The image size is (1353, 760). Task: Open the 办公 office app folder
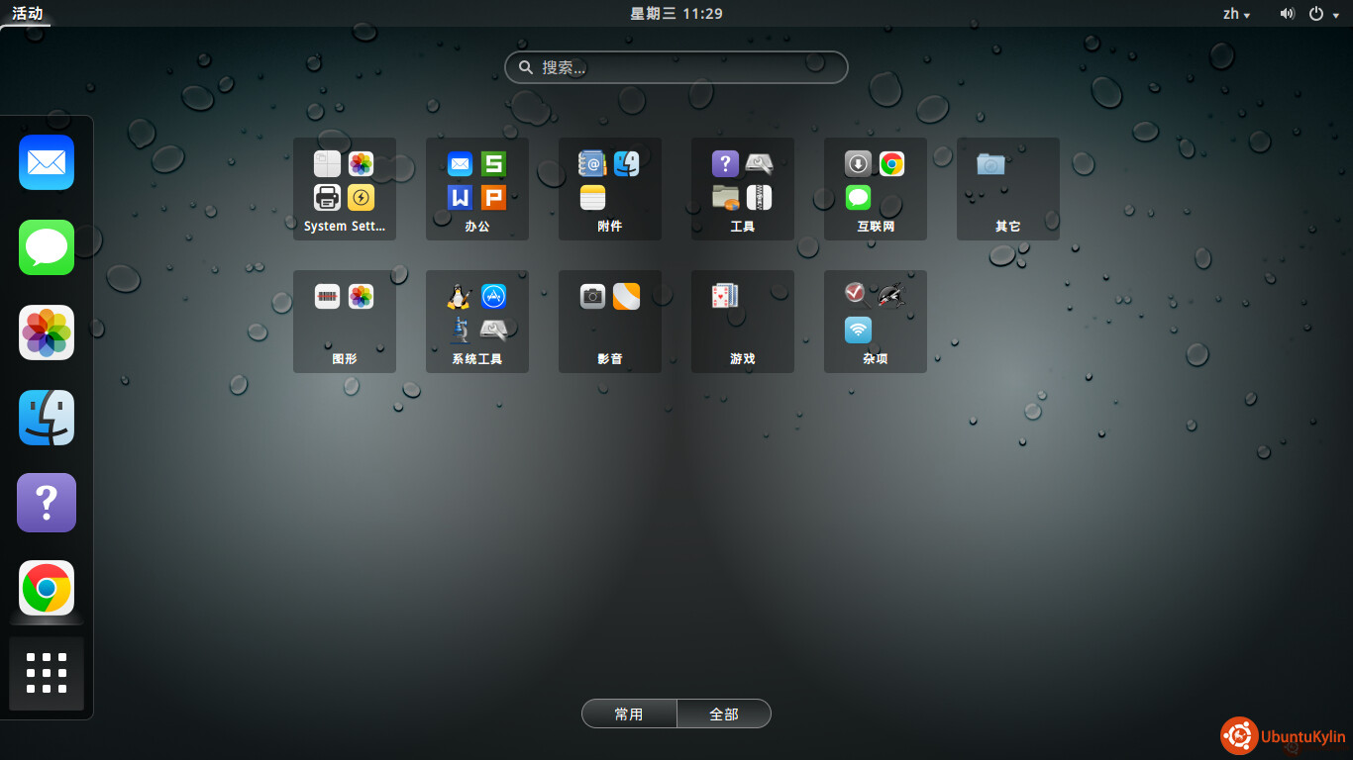pyautogui.click(x=477, y=189)
